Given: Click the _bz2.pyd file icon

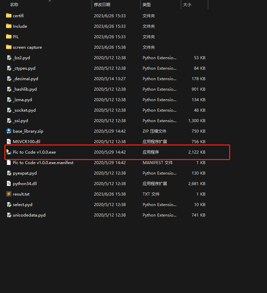Looking at the screenshot, I should click(x=9, y=58).
